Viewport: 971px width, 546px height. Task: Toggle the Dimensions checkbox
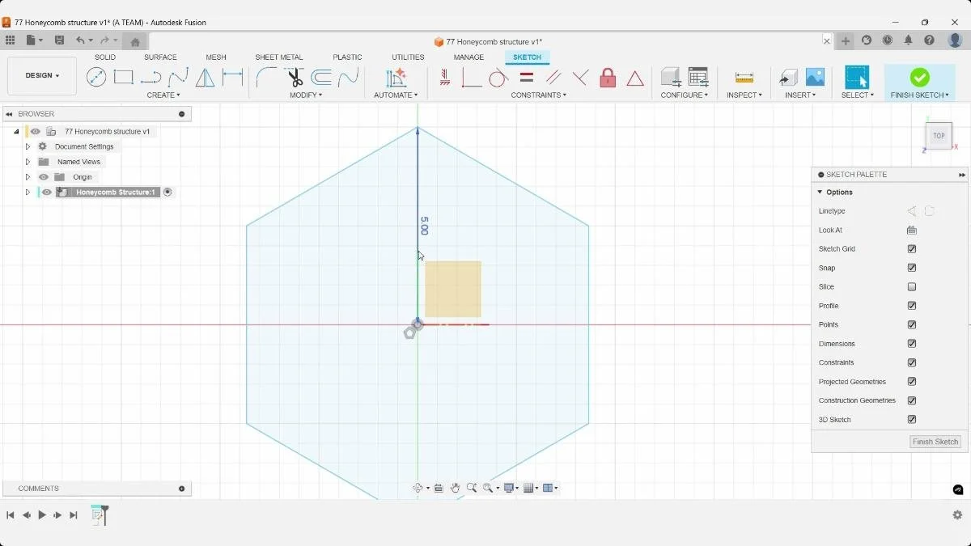point(912,344)
